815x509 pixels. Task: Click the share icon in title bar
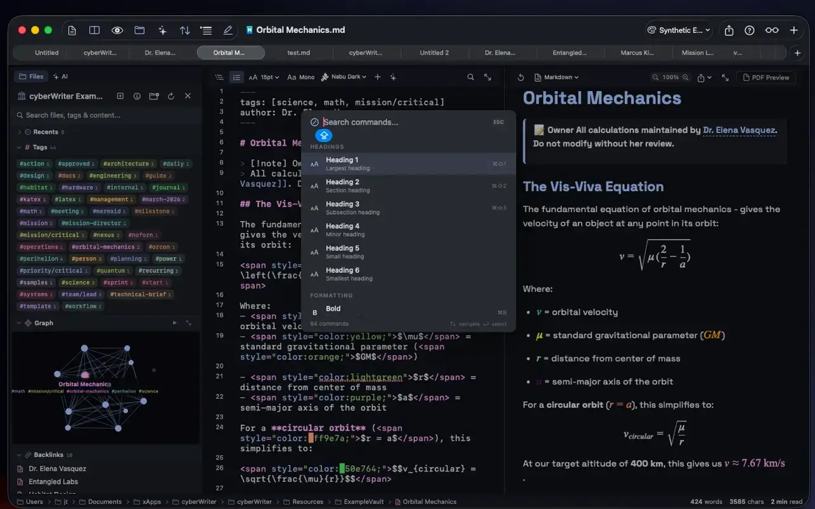729,30
